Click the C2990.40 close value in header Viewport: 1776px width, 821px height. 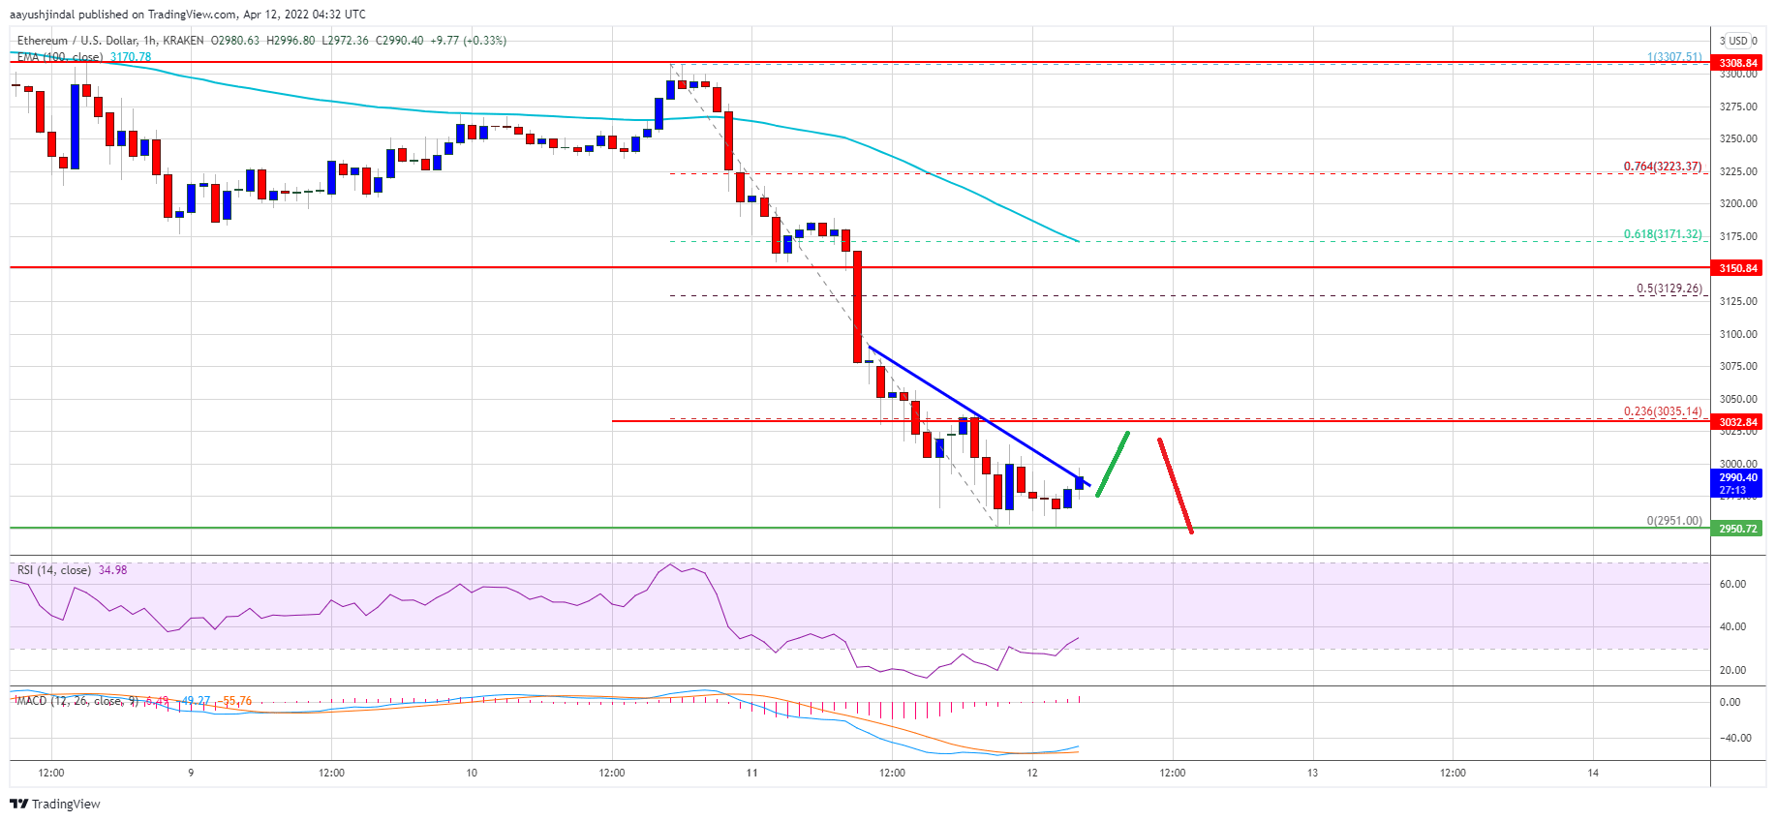tap(399, 41)
